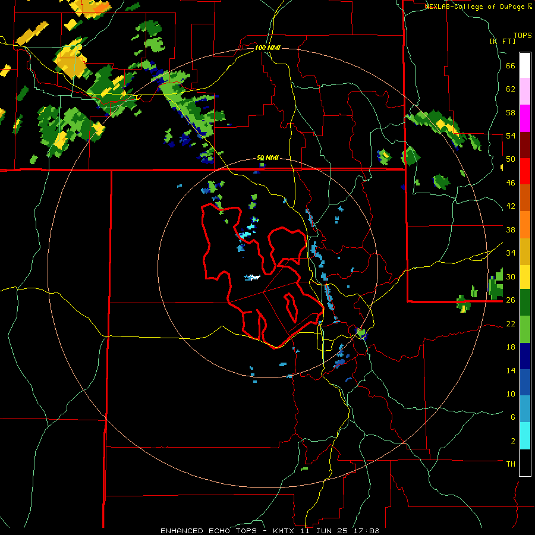Click the ENHANCED ECHO TOPS KMTX caption
Image resolution: width=535 pixels, height=535 pixels.
click(270, 531)
